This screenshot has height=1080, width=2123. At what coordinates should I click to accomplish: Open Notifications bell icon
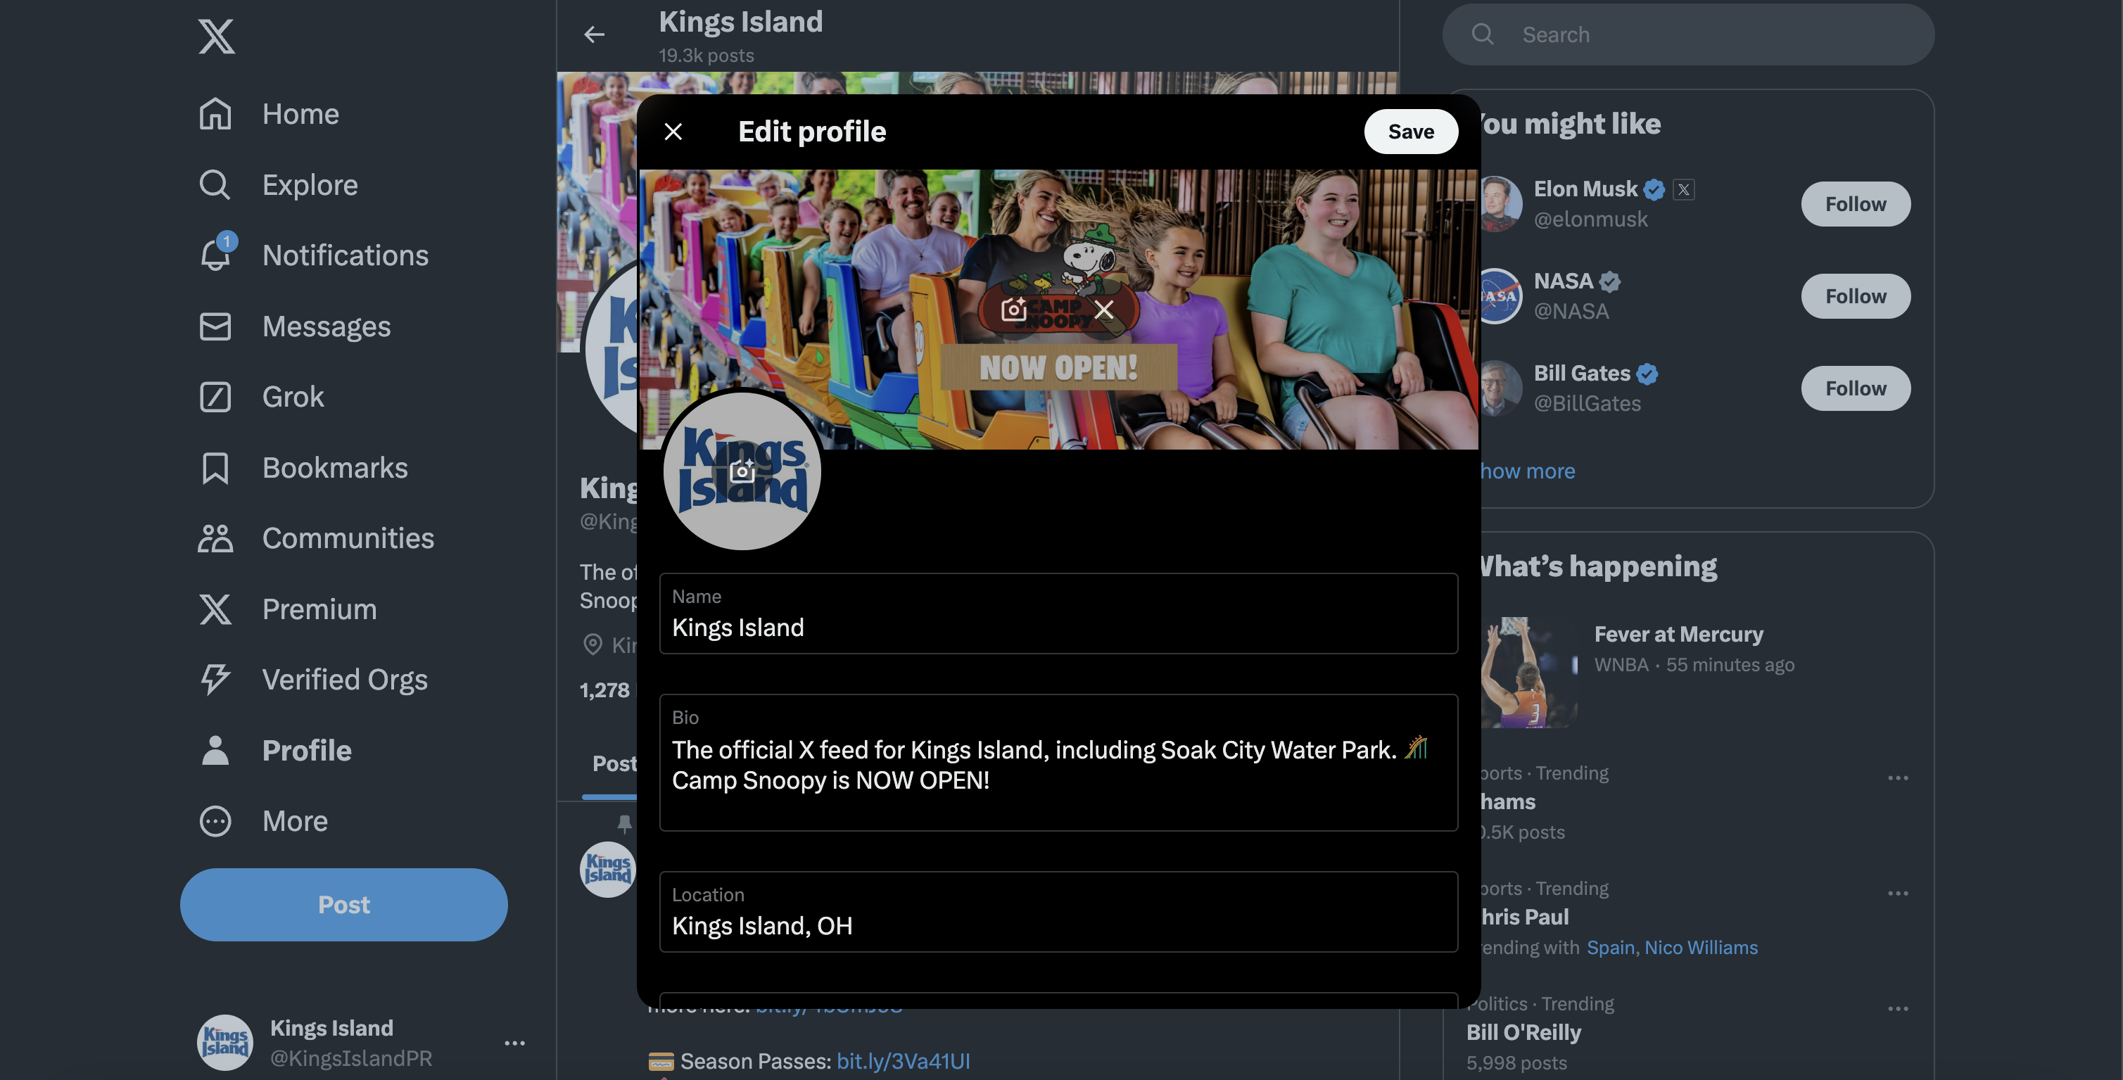point(215,255)
